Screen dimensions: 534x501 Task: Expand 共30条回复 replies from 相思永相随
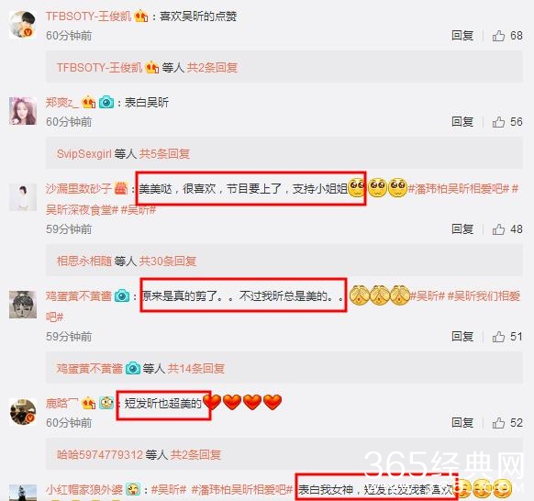point(168,262)
